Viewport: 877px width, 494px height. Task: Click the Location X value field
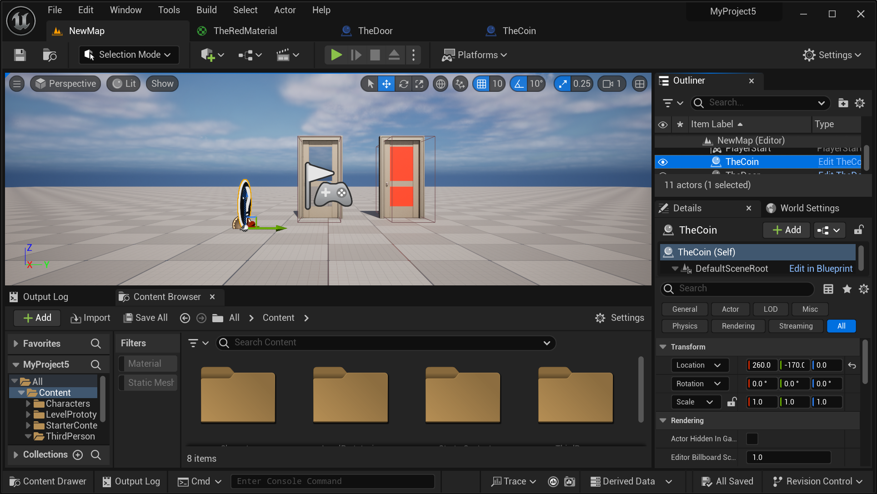(762, 365)
